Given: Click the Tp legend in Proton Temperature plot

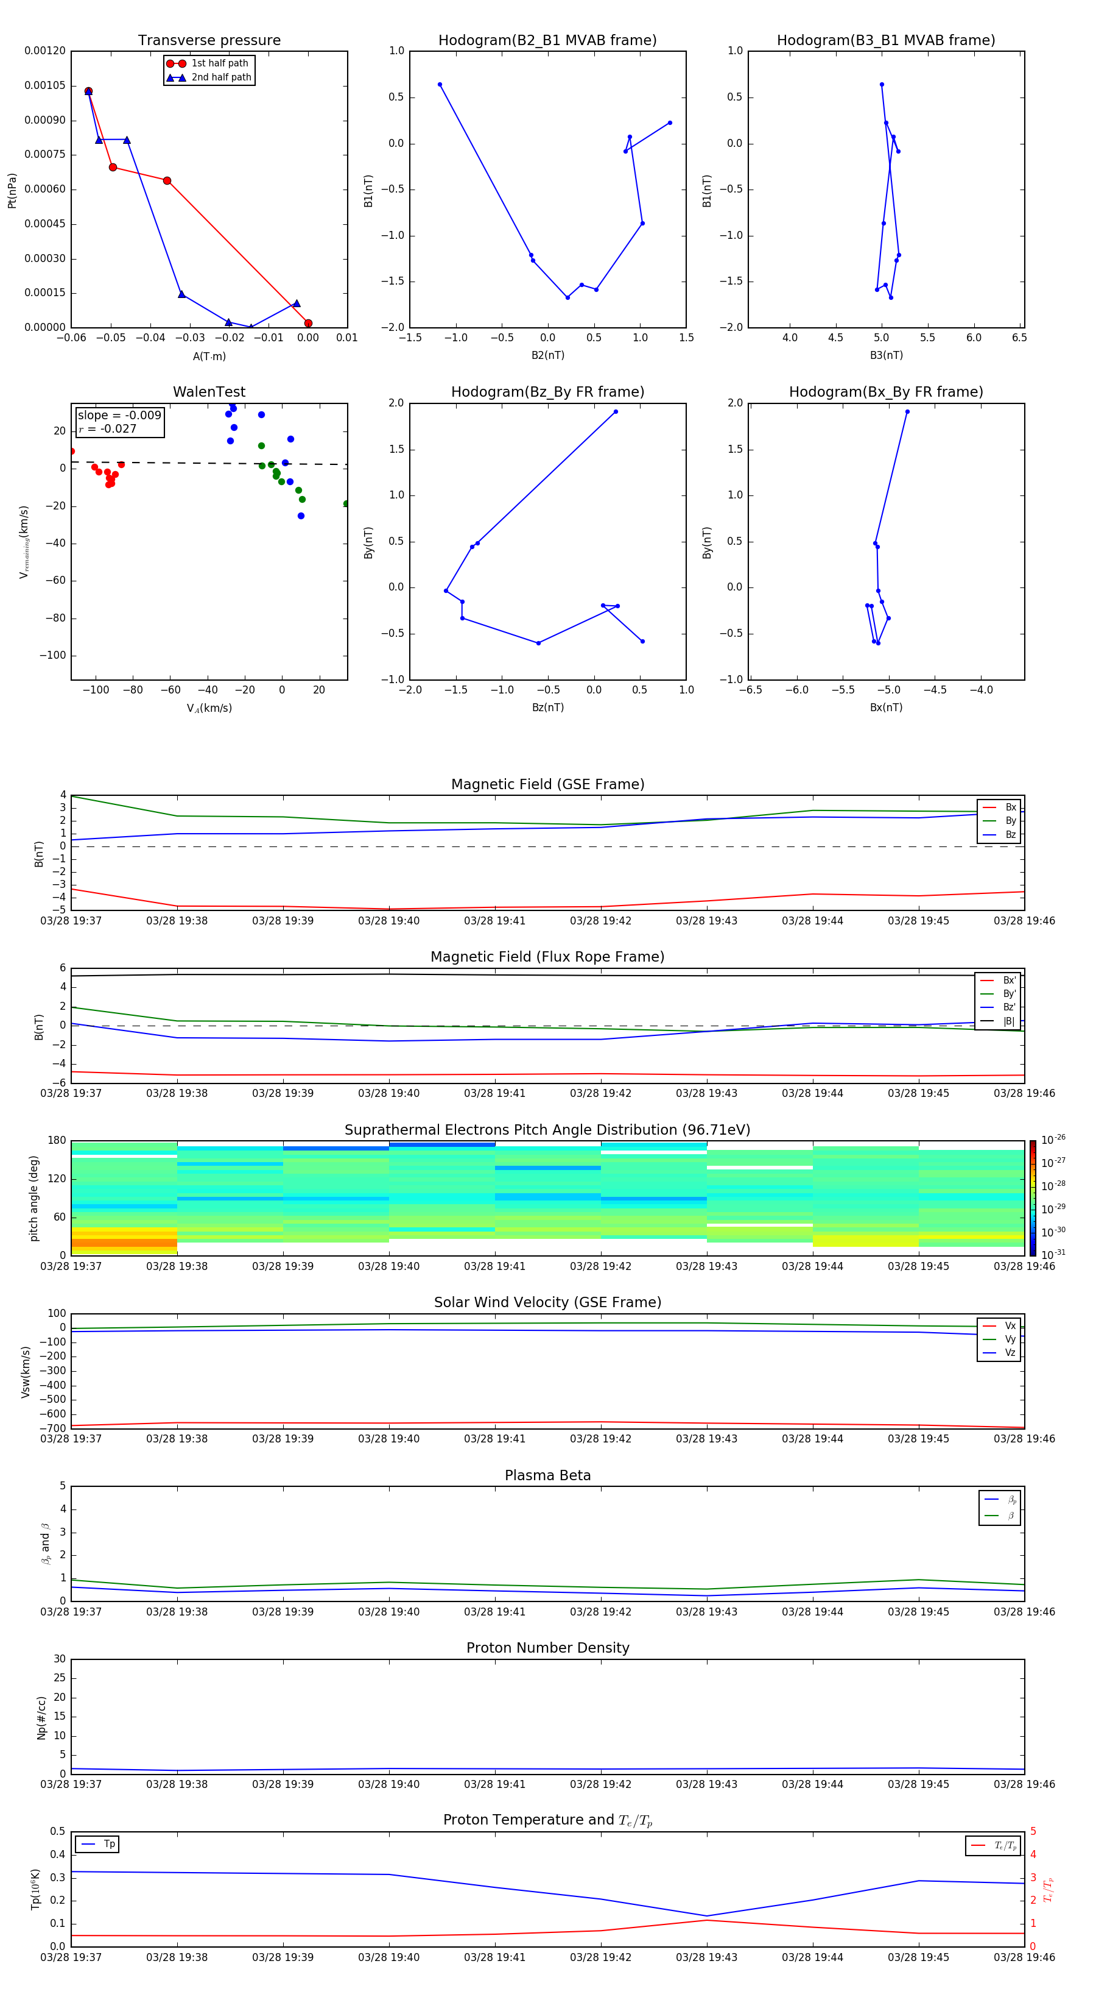Looking at the screenshot, I should 97,1844.
